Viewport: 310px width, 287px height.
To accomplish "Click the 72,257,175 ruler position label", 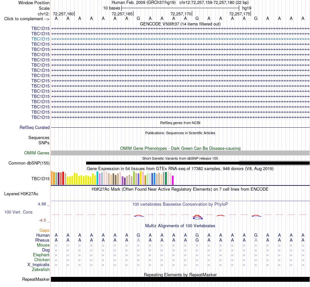I will [240, 14].
